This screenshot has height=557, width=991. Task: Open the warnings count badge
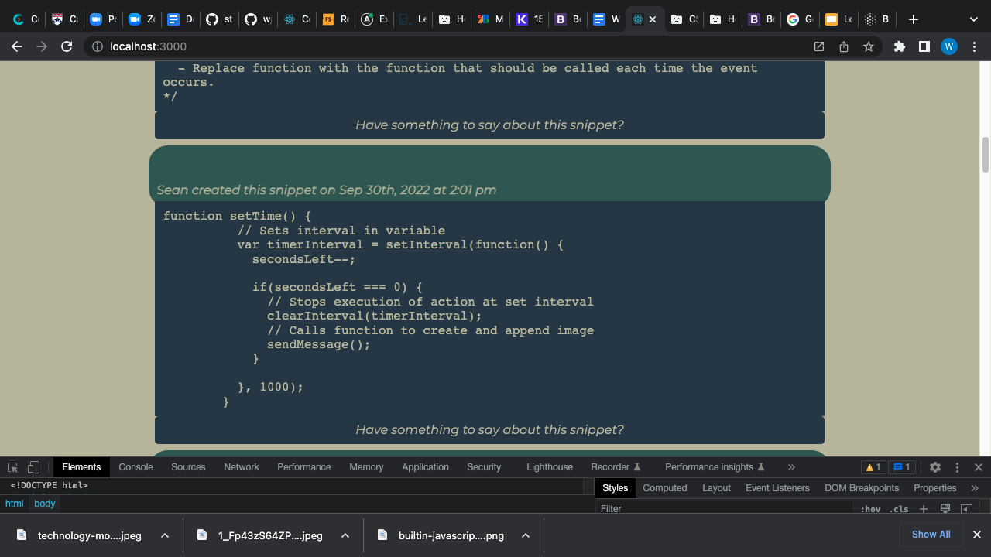[x=873, y=467]
